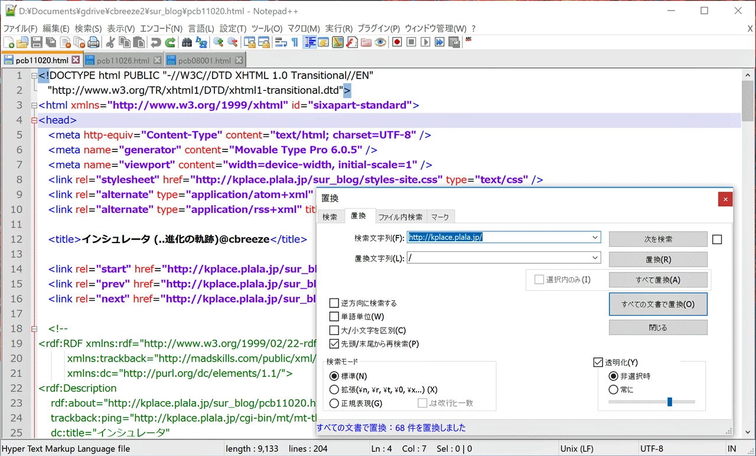Click the Close All documents toolbar icon
The image size is (756, 456).
[79, 42]
